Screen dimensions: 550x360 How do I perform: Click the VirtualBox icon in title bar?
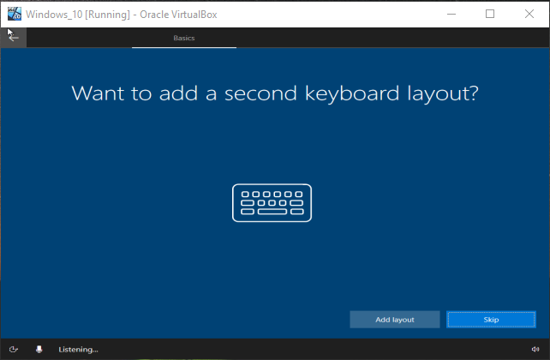pyautogui.click(x=15, y=14)
